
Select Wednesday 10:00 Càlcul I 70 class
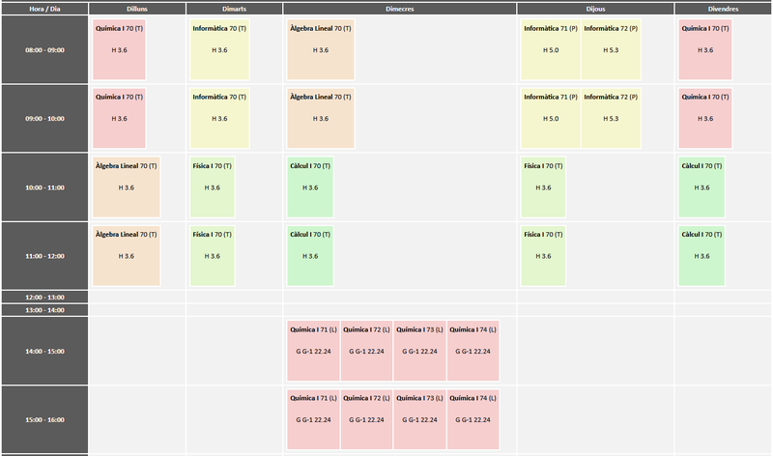(310, 186)
